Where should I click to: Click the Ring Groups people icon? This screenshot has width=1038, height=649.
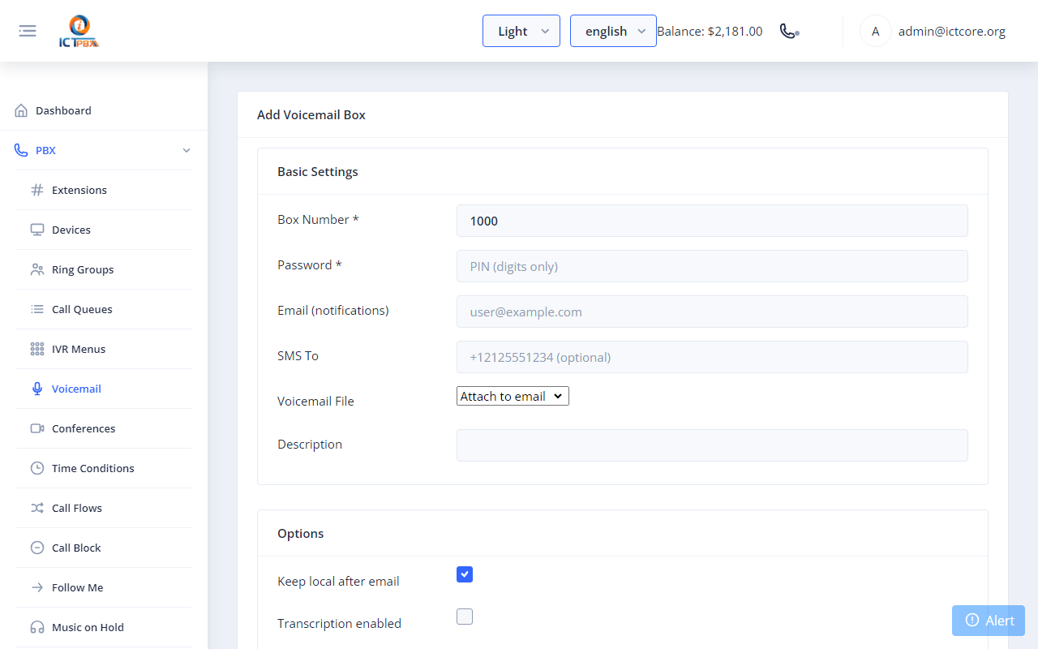pos(37,269)
